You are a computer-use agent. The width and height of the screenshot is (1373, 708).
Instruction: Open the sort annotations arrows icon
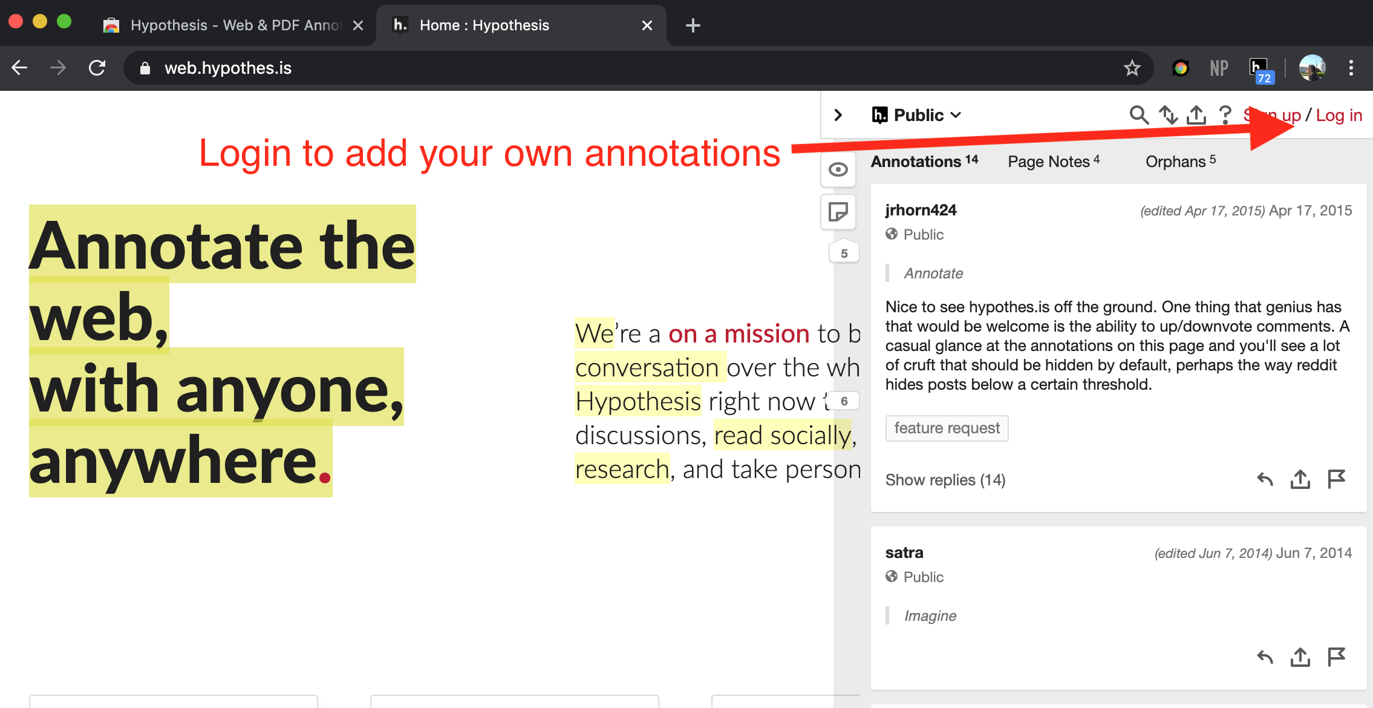coord(1168,115)
